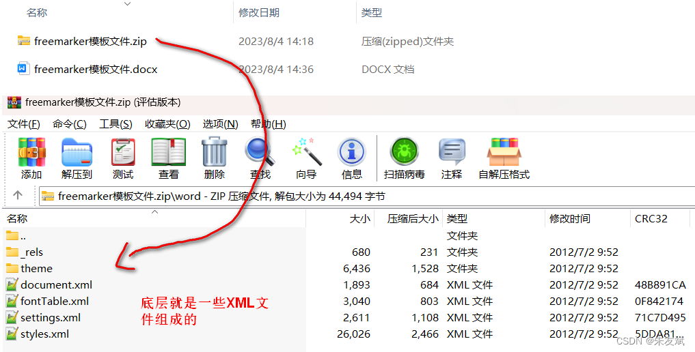695x352 pixels.
Task: Click the 删除 (Delete) trash icon
Action: 215,152
